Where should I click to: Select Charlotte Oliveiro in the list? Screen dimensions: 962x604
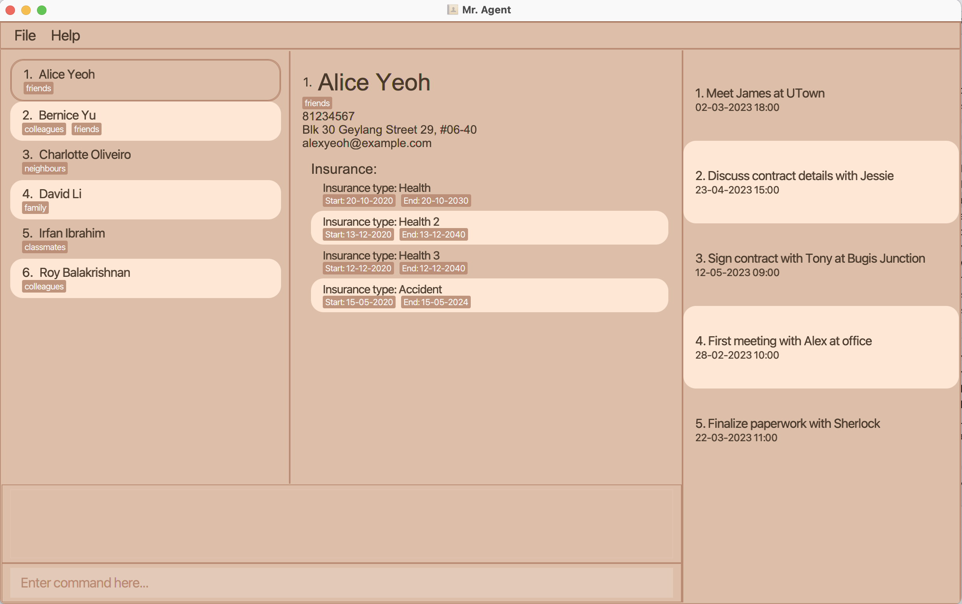pyautogui.click(x=145, y=160)
